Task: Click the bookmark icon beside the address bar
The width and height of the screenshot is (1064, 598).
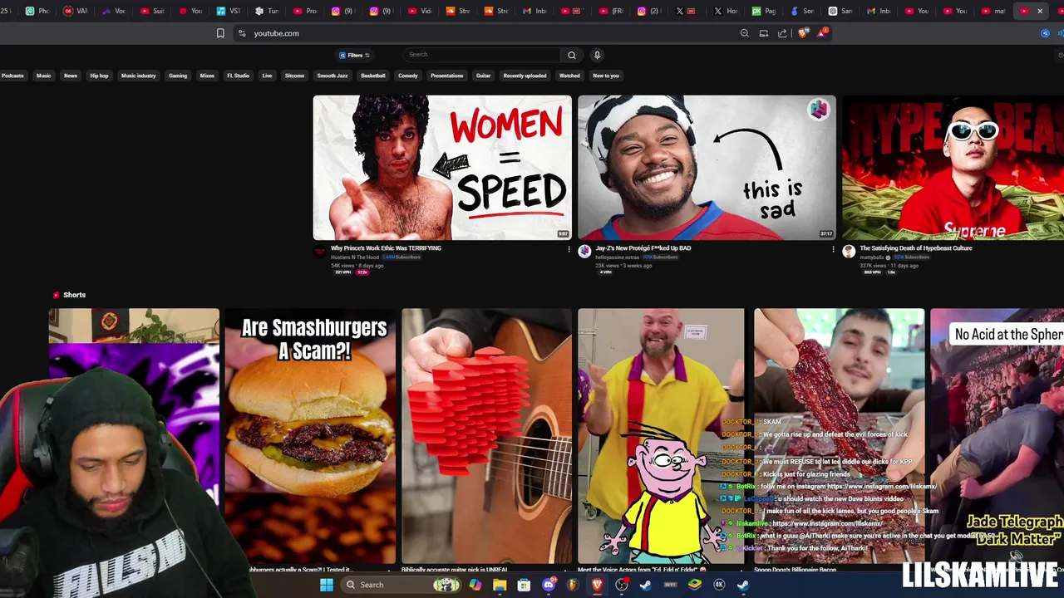Action: 220,33
